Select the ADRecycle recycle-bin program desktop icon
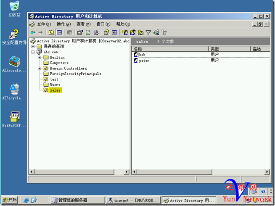 coord(14,92)
